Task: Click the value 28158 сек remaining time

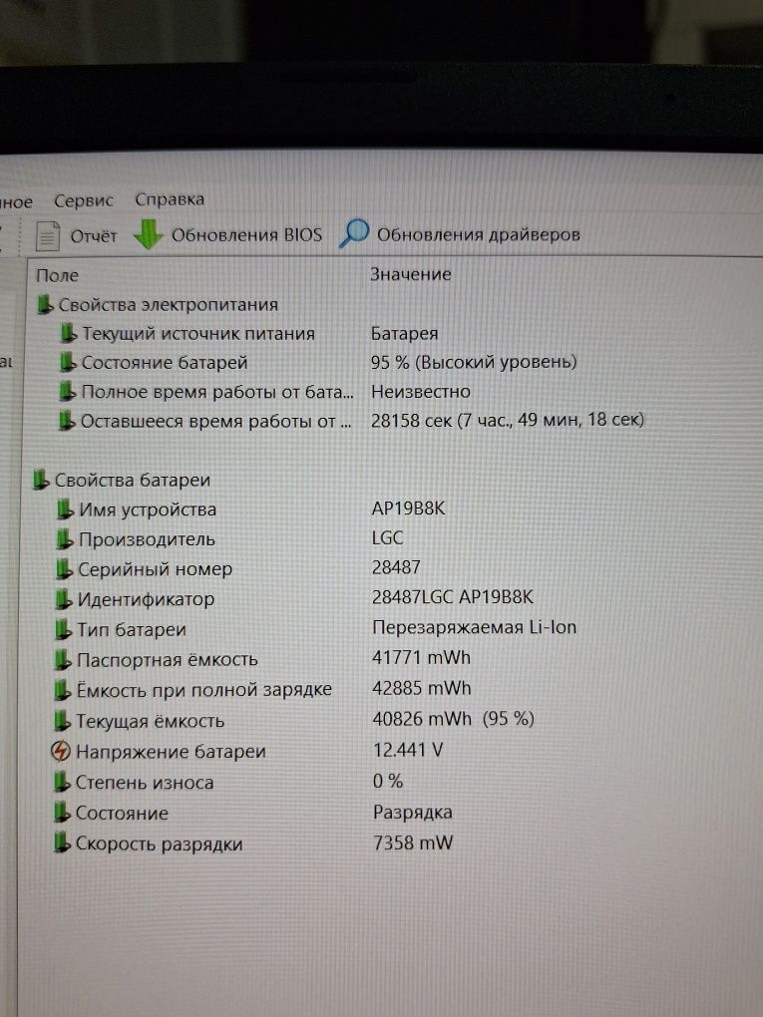Action: (508, 421)
